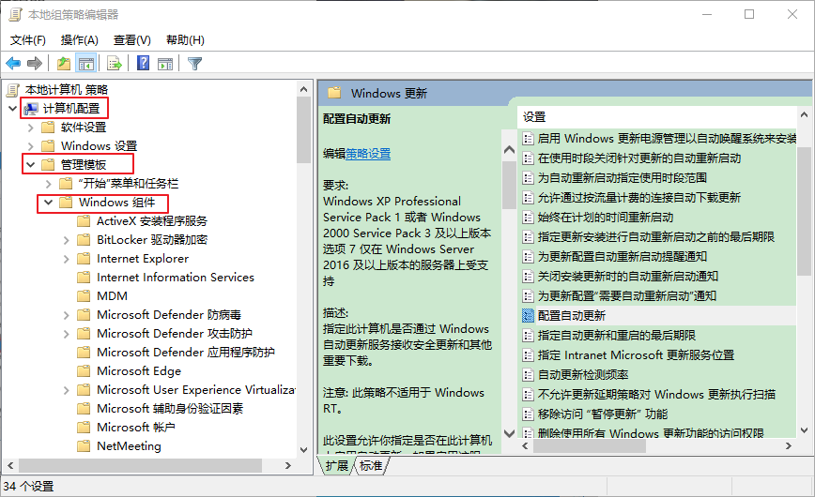Toggle the Show/Hide console tree icon
The height and width of the screenshot is (497, 815).
pyautogui.click(x=85, y=64)
